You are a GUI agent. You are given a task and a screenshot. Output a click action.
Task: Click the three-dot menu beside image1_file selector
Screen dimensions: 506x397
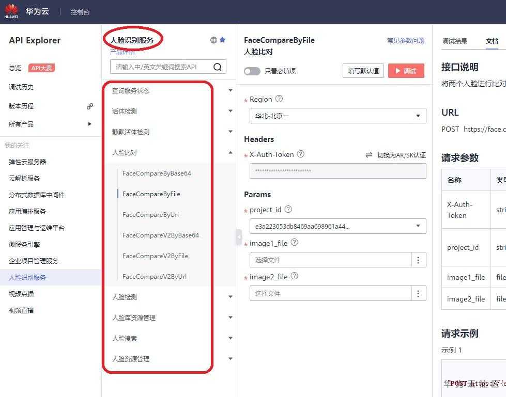pyautogui.click(x=418, y=260)
